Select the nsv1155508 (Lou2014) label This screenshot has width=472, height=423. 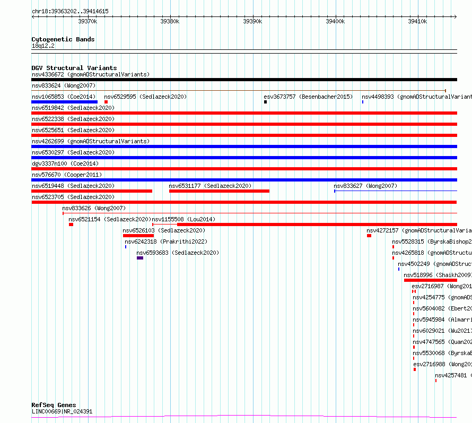tap(183, 219)
